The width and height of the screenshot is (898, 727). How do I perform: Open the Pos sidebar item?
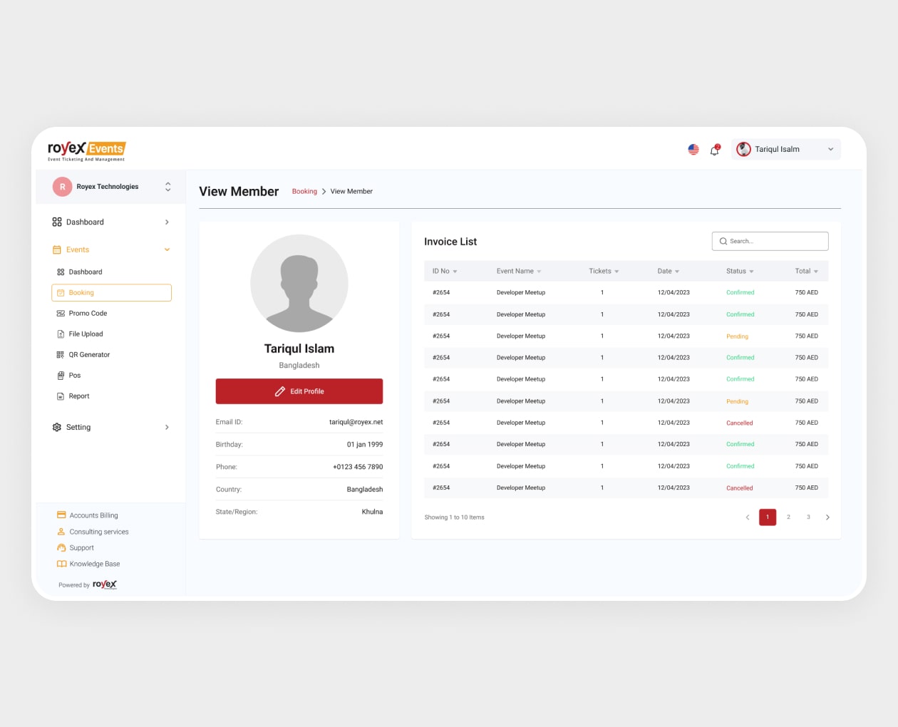[x=74, y=376]
